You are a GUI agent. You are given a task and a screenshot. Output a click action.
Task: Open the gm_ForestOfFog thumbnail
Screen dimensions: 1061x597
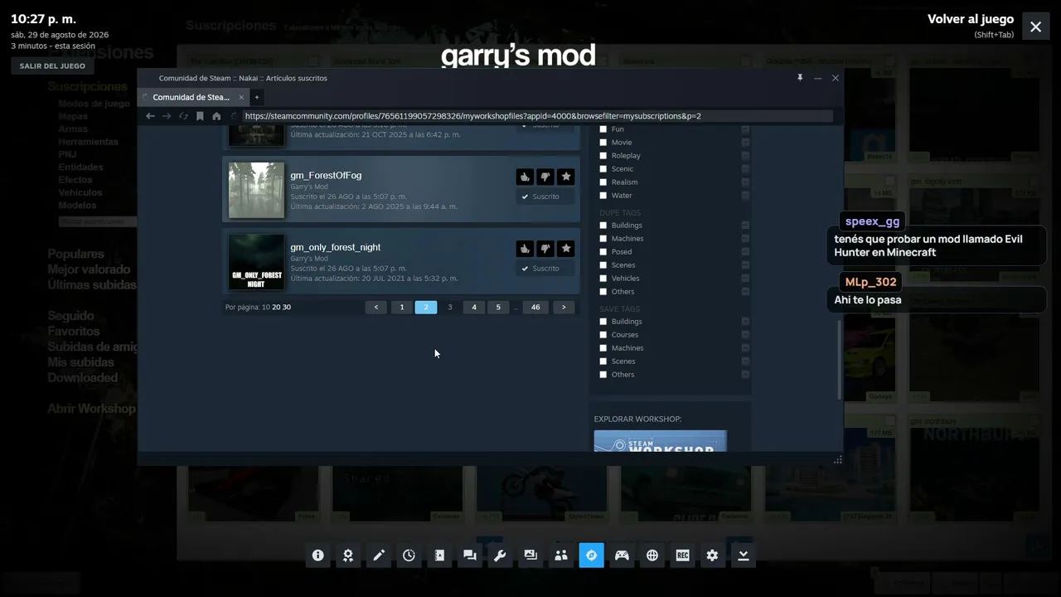click(257, 190)
